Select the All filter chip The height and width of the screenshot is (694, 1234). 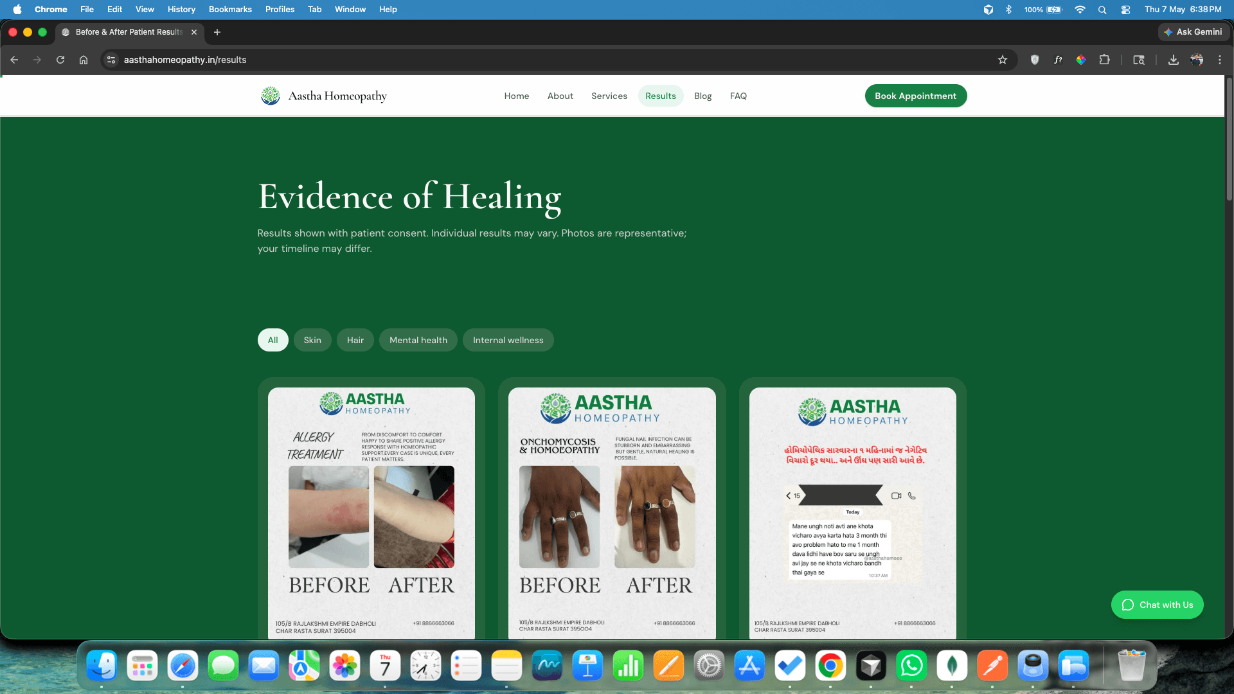[x=273, y=340]
